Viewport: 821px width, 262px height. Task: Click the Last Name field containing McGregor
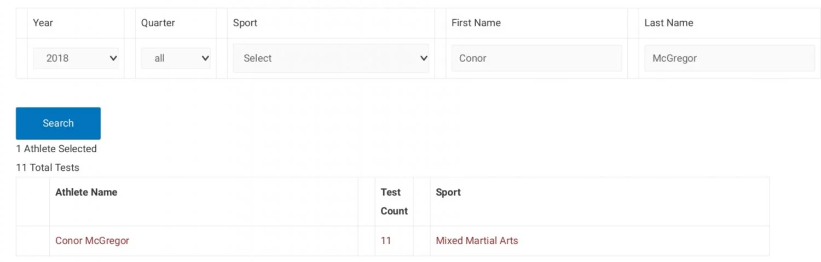pyautogui.click(x=729, y=58)
